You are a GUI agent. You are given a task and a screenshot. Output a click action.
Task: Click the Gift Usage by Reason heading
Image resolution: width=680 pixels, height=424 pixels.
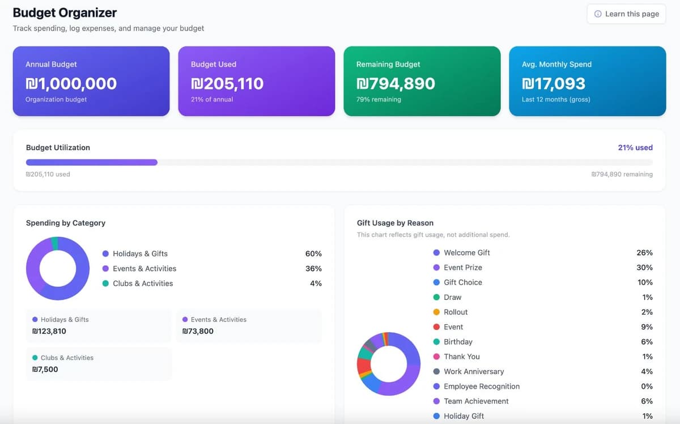395,223
